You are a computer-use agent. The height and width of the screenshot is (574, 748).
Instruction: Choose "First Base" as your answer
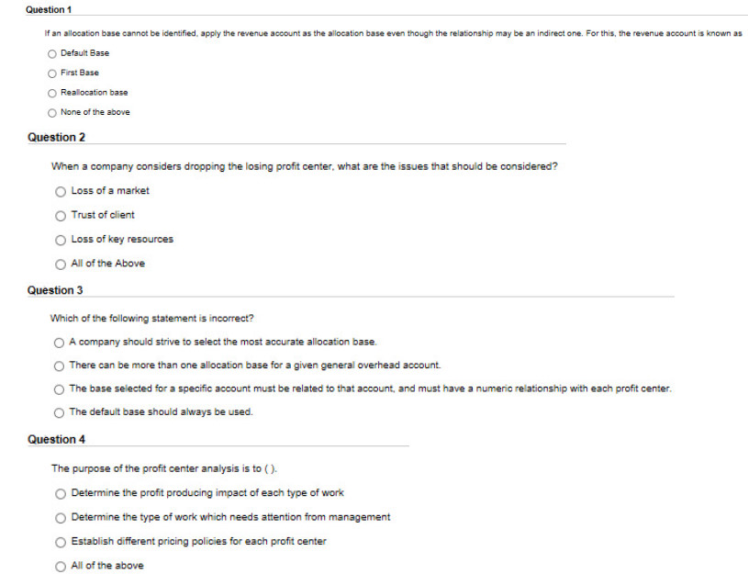(x=50, y=73)
